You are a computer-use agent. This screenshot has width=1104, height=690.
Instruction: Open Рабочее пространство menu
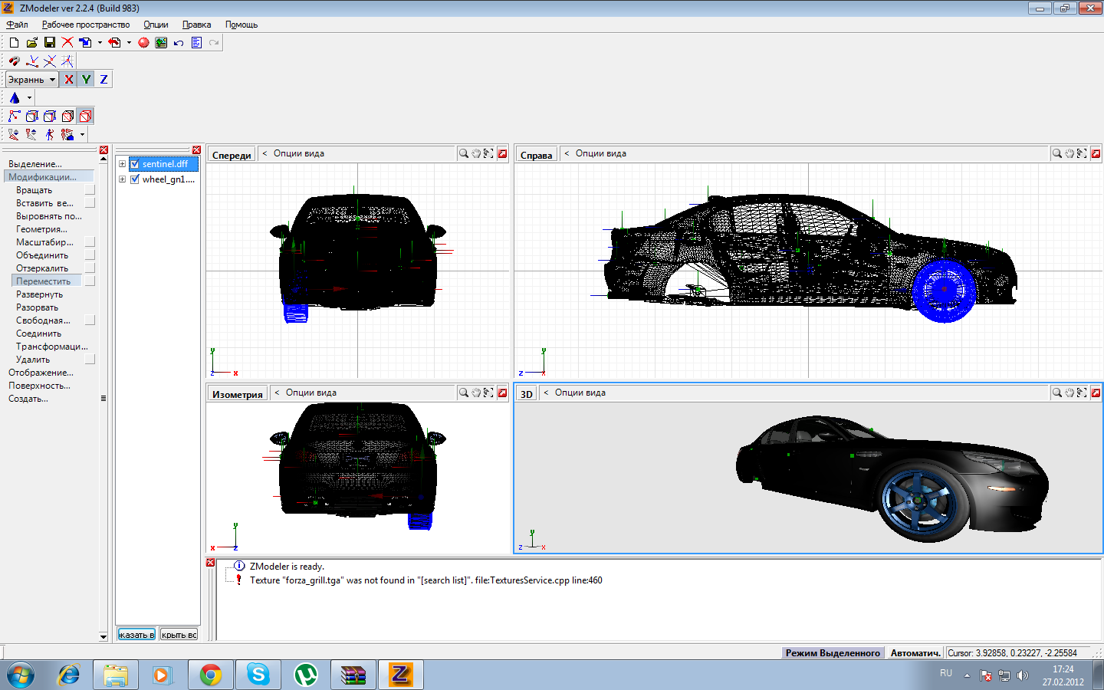(x=86, y=25)
